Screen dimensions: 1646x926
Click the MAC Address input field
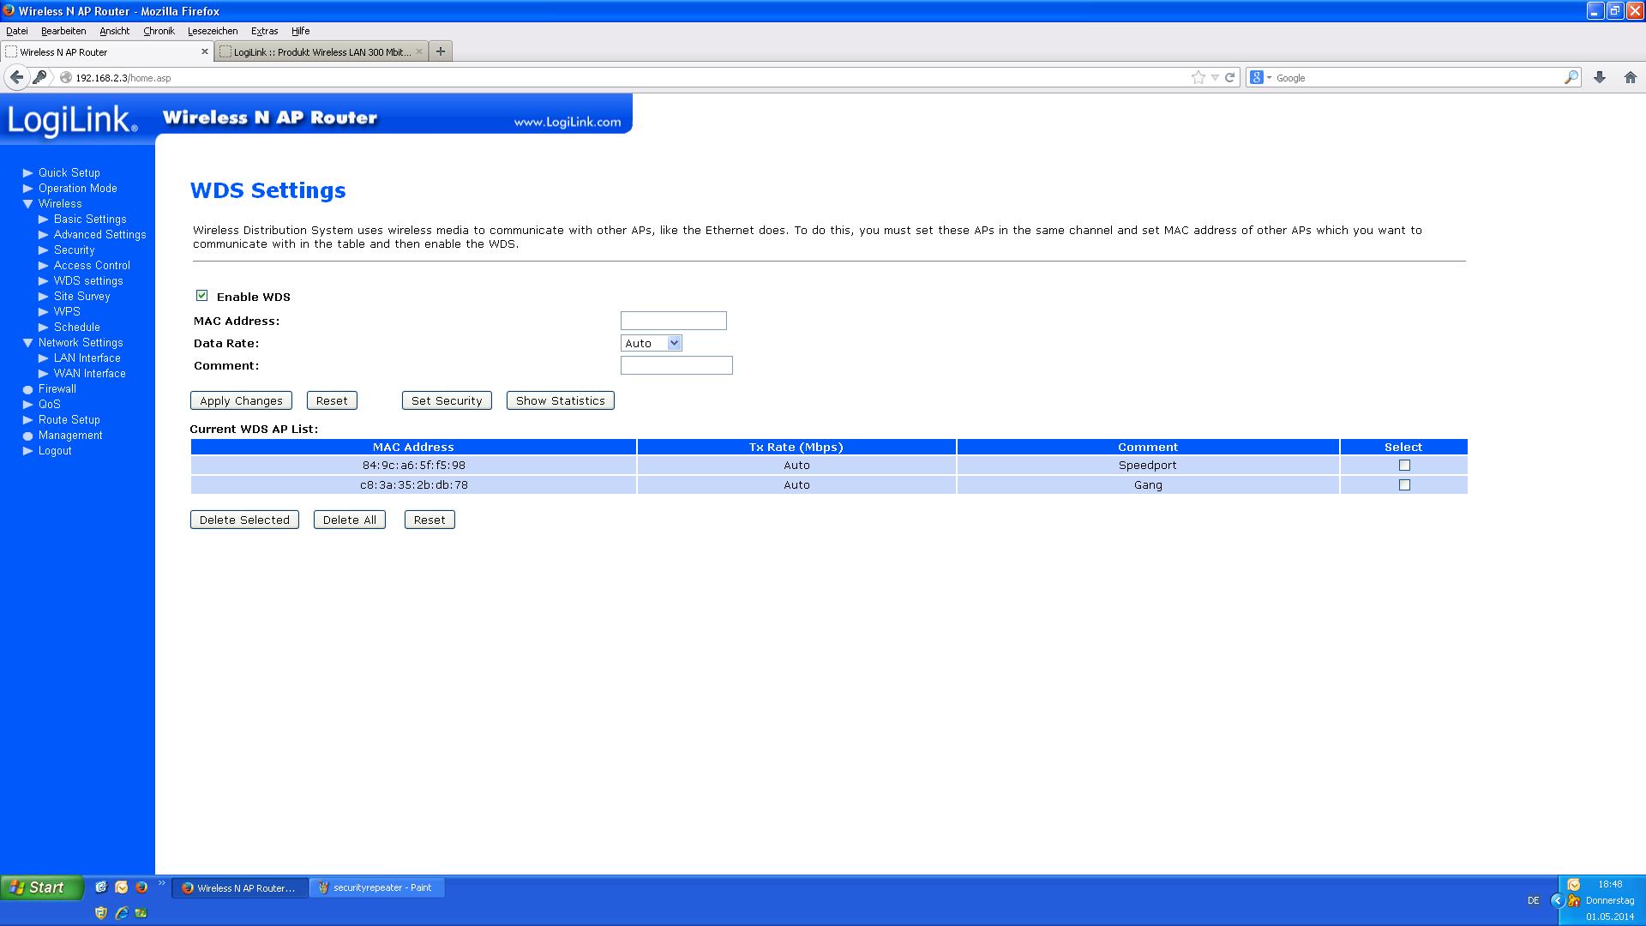[x=673, y=321]
